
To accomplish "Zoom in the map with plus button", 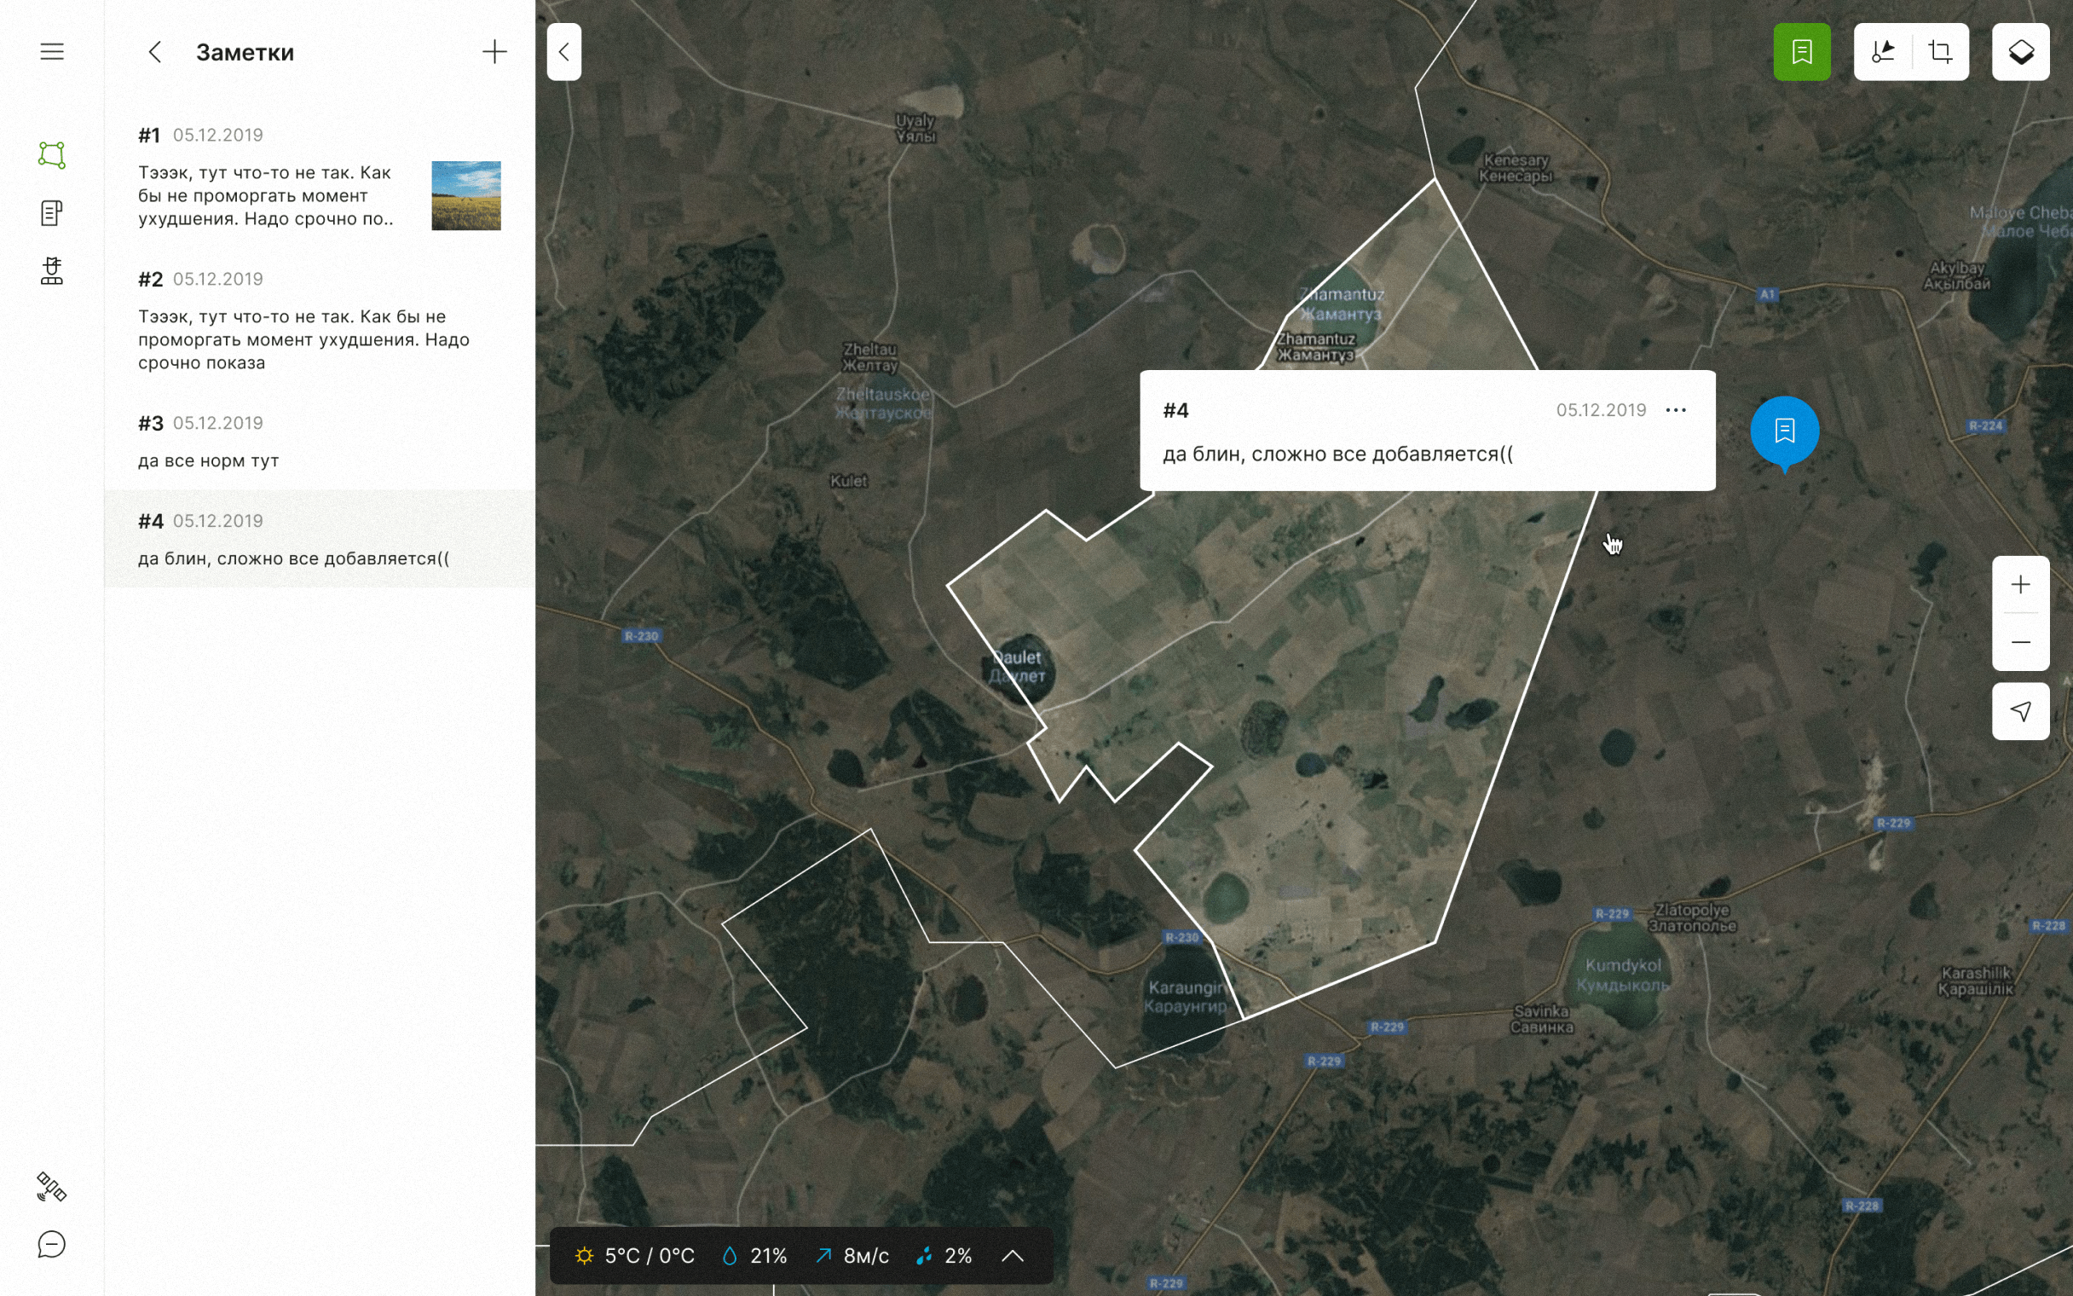I will (2020, 585).
